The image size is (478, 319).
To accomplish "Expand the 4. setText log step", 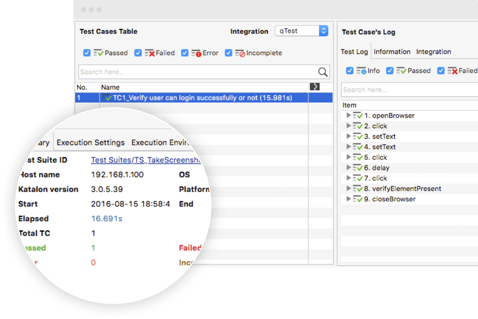I will coord(348,146).
